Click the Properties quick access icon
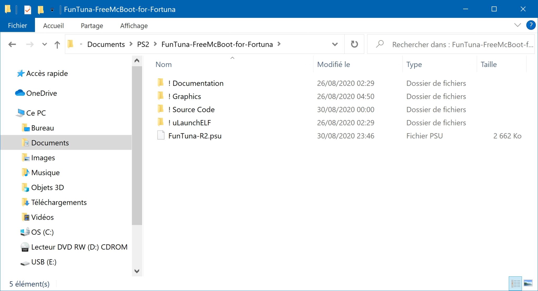 tap(27, 10)
